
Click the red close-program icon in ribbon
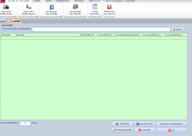109,7
